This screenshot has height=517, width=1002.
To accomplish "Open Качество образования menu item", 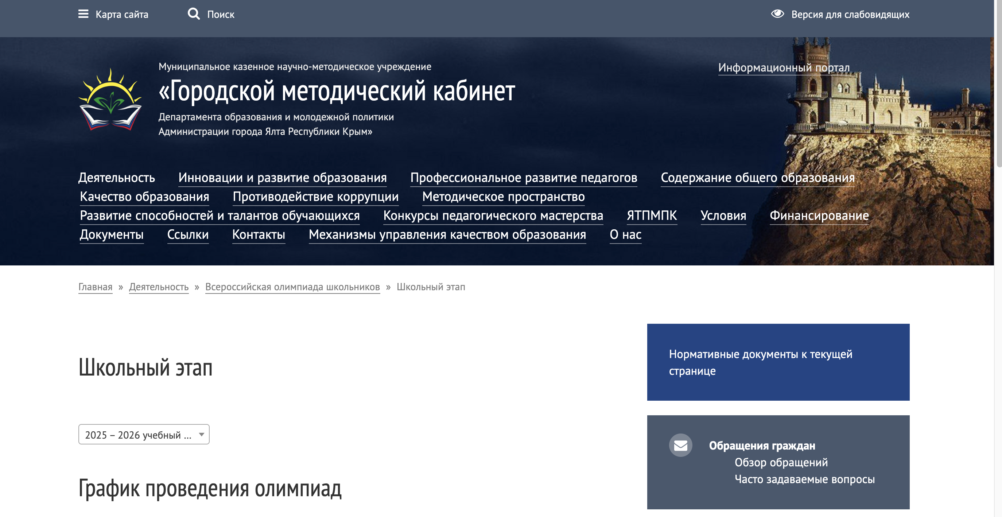I will [144, 197].
